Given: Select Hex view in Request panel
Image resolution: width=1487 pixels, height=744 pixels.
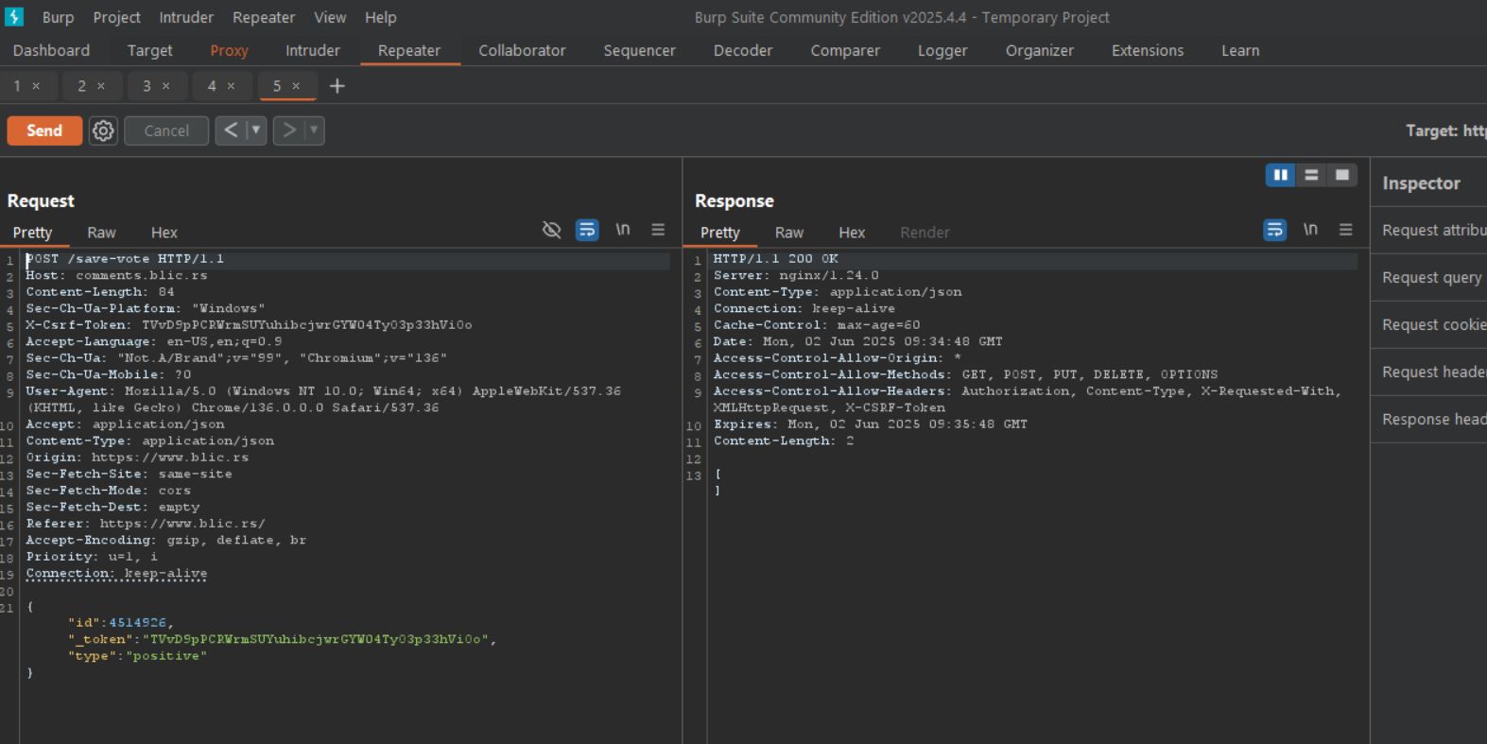Looking at the screenshot, I should 164,233.
